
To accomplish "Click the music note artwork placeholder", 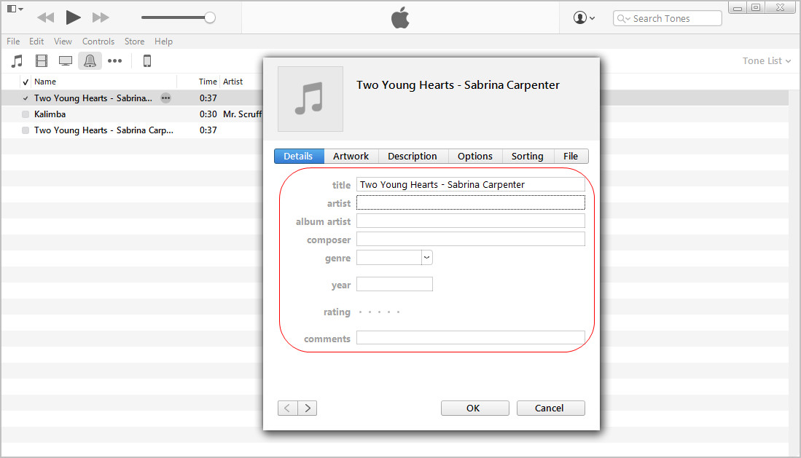I will pos(310,99).
